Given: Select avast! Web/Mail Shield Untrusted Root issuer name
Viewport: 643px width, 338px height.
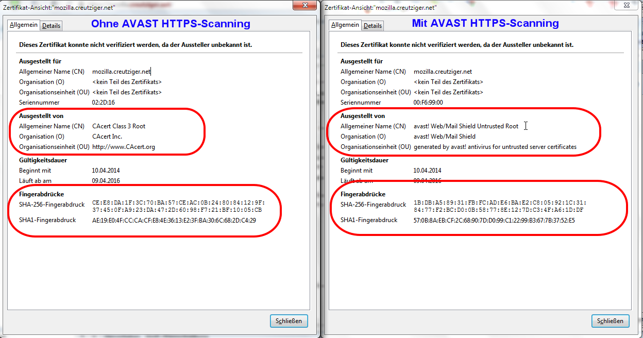Looking at the screenshot, I should pyautogui.click(x=466, y=126).
